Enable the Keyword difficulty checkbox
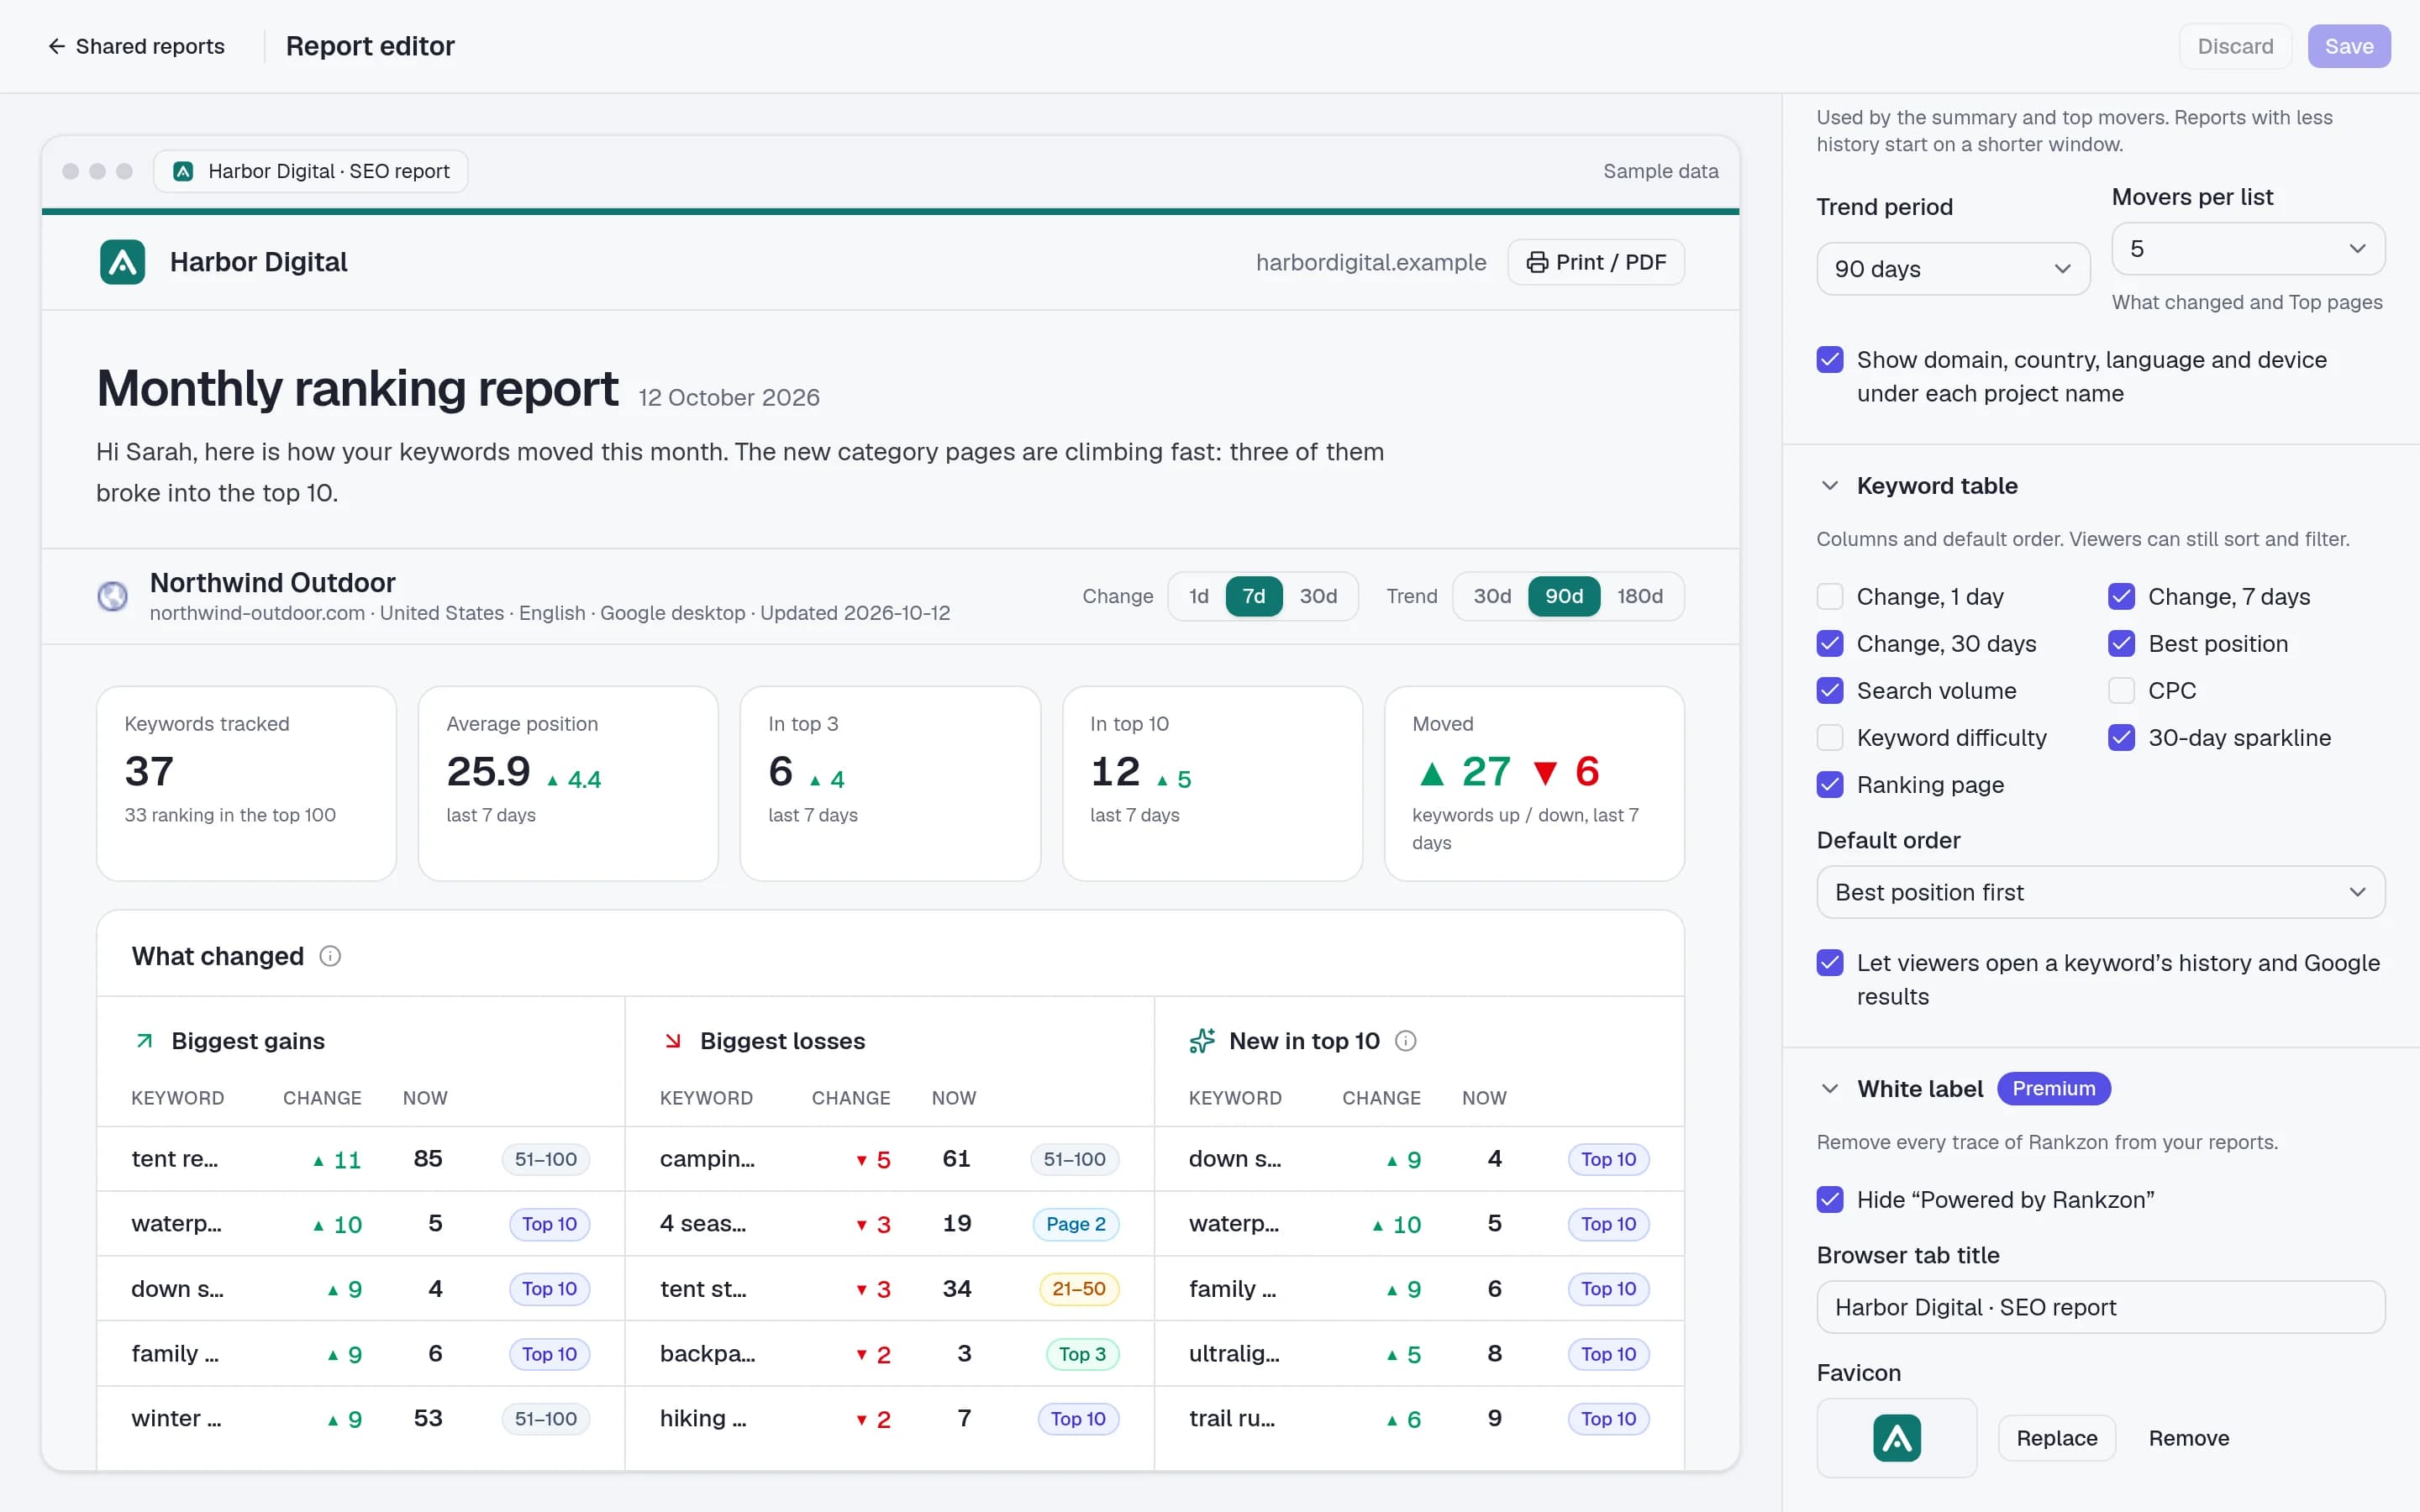 pyautogui.click(x=1830, y=738)
